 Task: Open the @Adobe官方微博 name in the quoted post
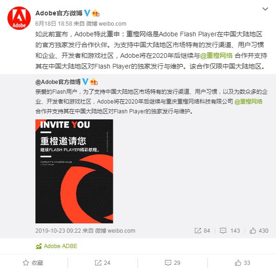click(x=58, y=82)
